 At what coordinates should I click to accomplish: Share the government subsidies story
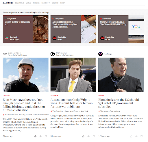(131, 136)
